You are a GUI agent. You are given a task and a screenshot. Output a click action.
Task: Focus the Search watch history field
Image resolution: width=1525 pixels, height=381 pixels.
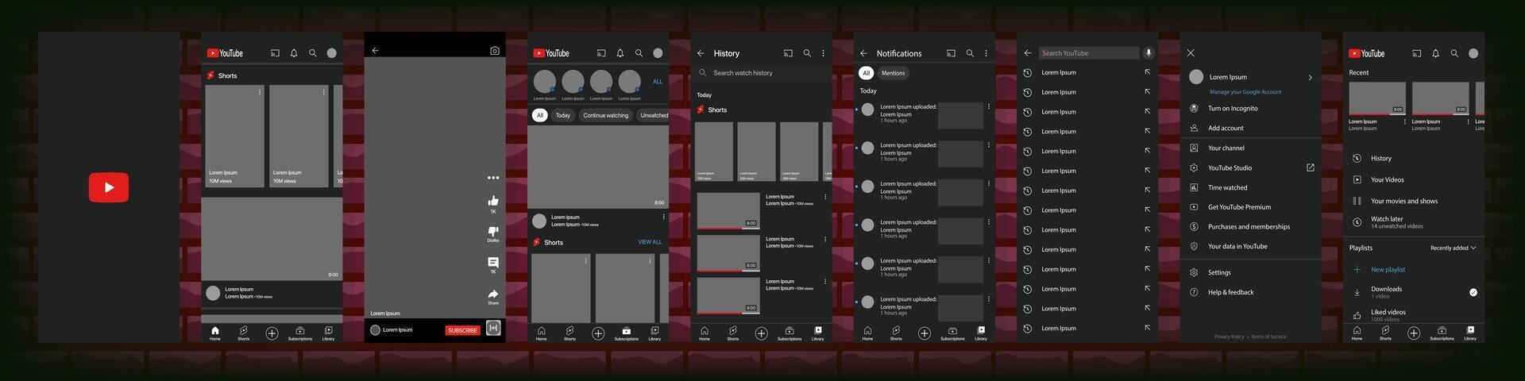point(763,73)
